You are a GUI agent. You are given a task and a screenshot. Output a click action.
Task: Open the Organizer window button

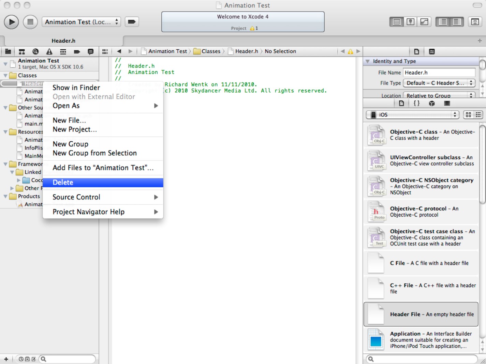[x=475, y=22]
